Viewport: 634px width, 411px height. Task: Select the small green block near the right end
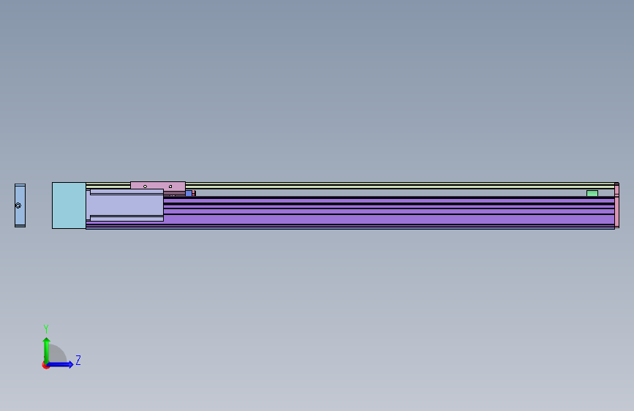click(x=592, y=193)
